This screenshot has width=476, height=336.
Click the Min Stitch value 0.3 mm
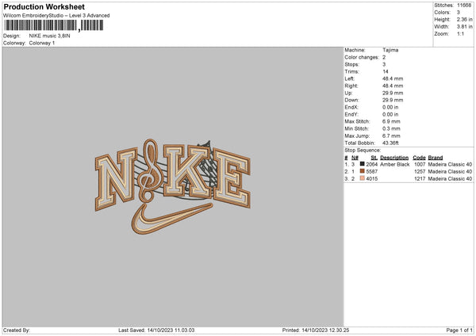pos(391,128)
